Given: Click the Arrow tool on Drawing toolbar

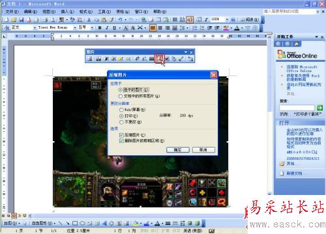Looking at the screenshot, I should click(x=68, y=223).
